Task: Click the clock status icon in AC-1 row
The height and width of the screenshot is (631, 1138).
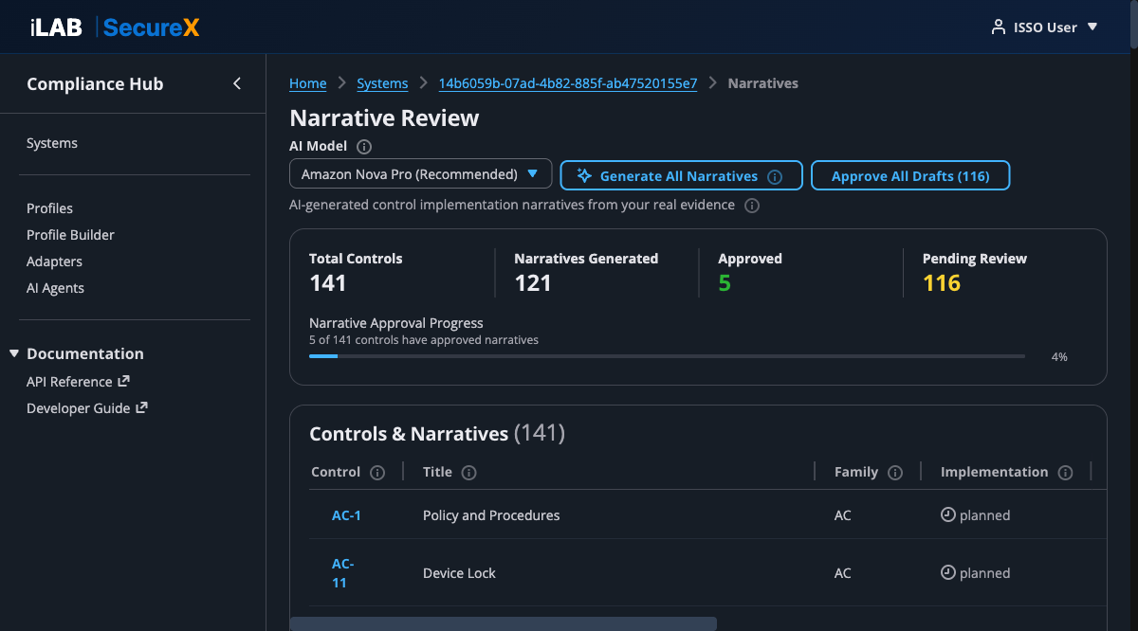Action: pos(947,515)
